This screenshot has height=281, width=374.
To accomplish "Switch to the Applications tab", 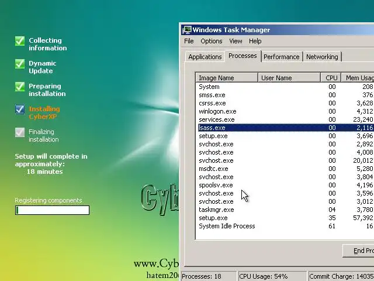I will coord(205,57).
